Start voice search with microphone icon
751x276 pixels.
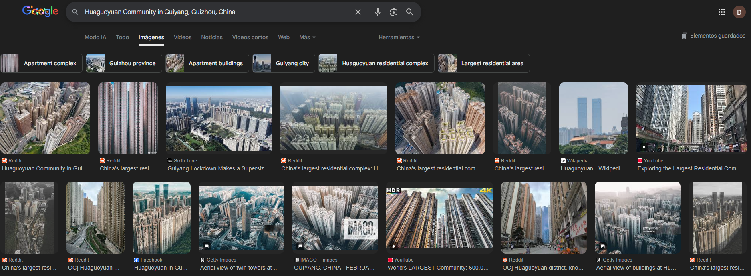click(x=377, y=12)
